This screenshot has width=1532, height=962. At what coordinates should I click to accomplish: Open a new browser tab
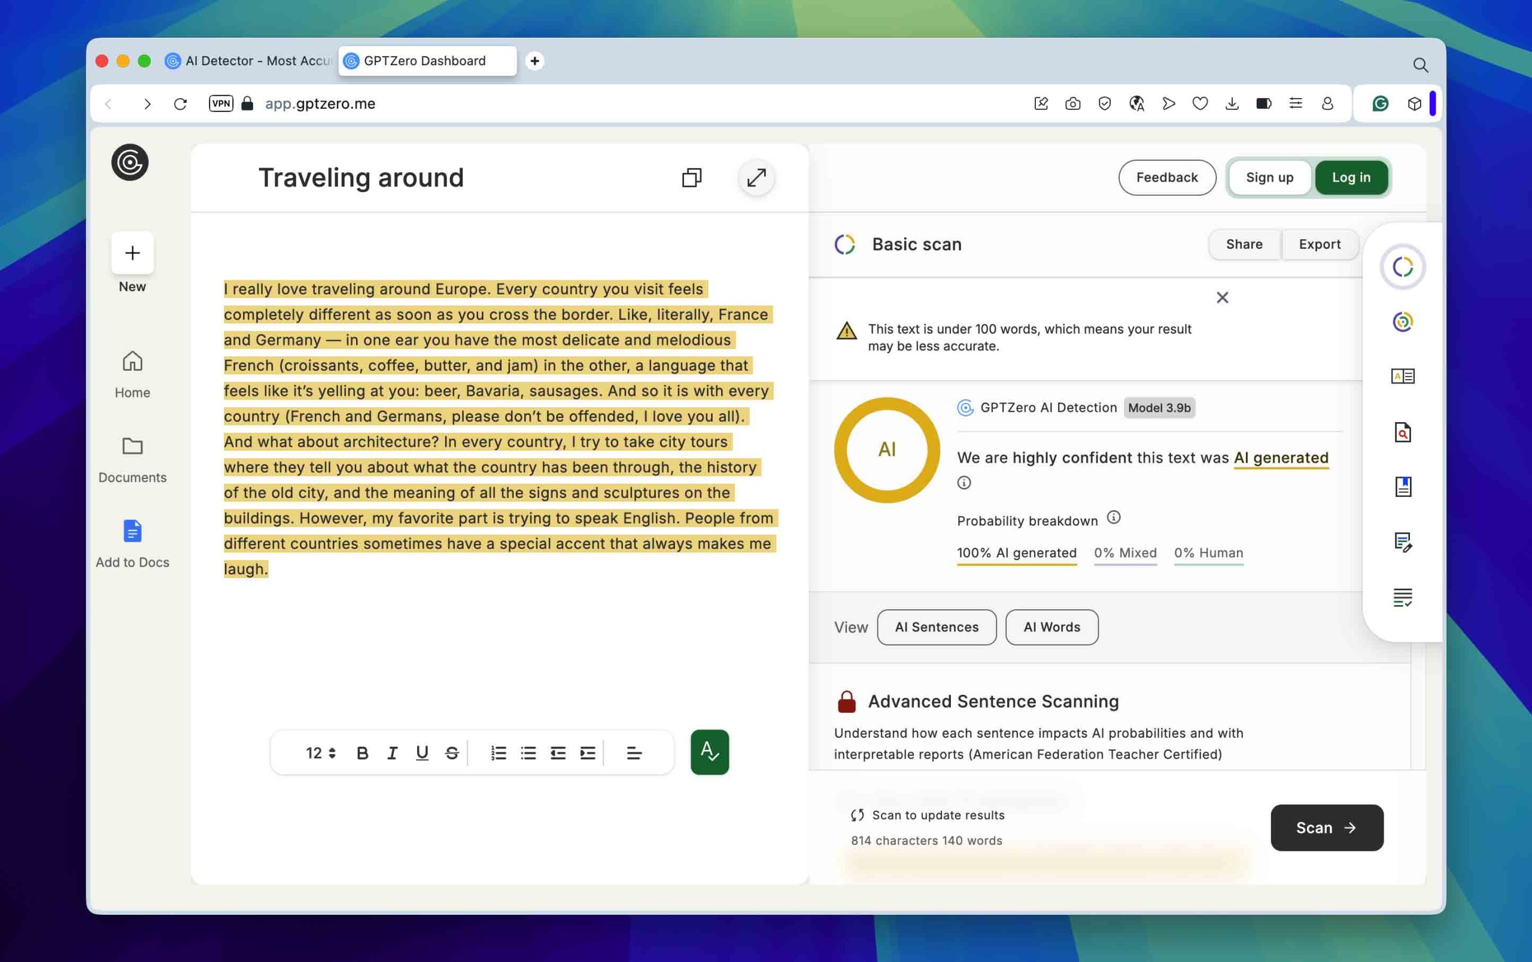click(534, 61)
